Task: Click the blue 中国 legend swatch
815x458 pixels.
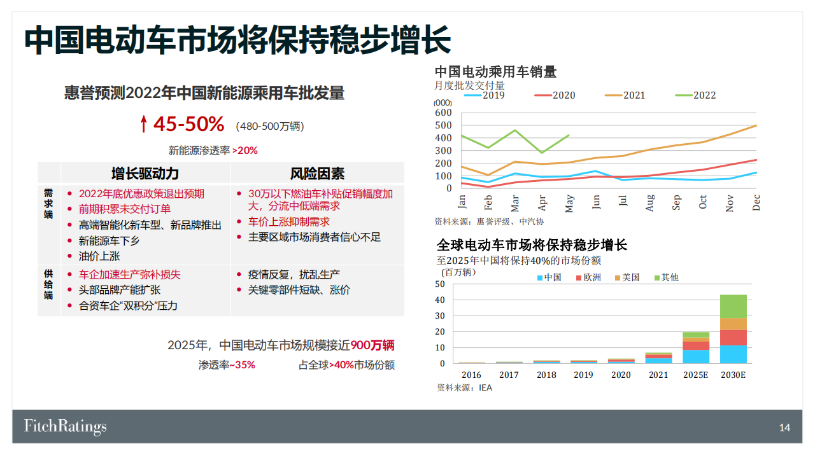Action: tap(540, 278)
